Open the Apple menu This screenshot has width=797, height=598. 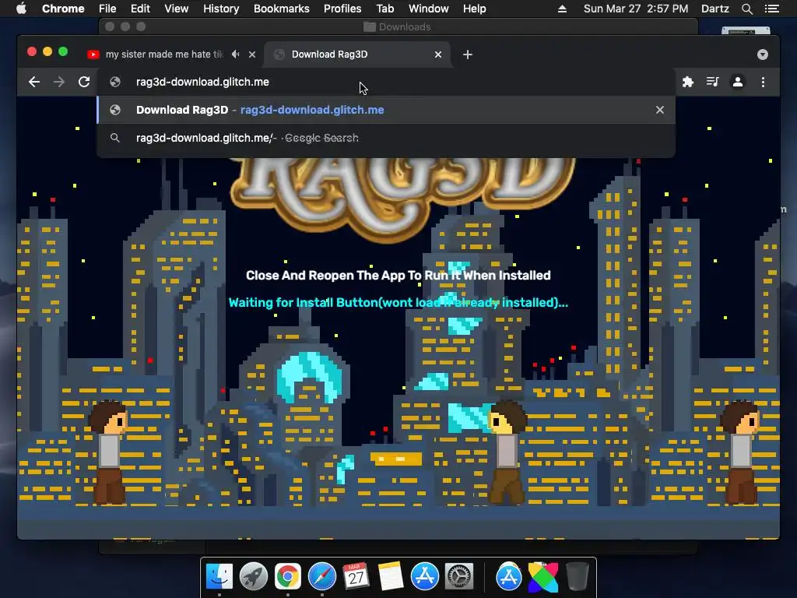pos(21,9)
